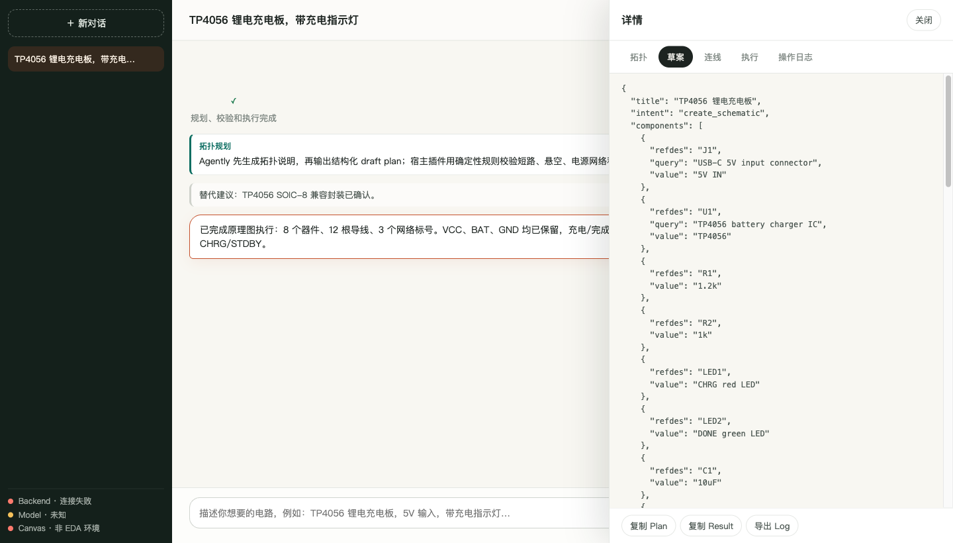The image size is (953, 543).
Task: Click the "value": "1.2k" line
Action: click(686, 285)
